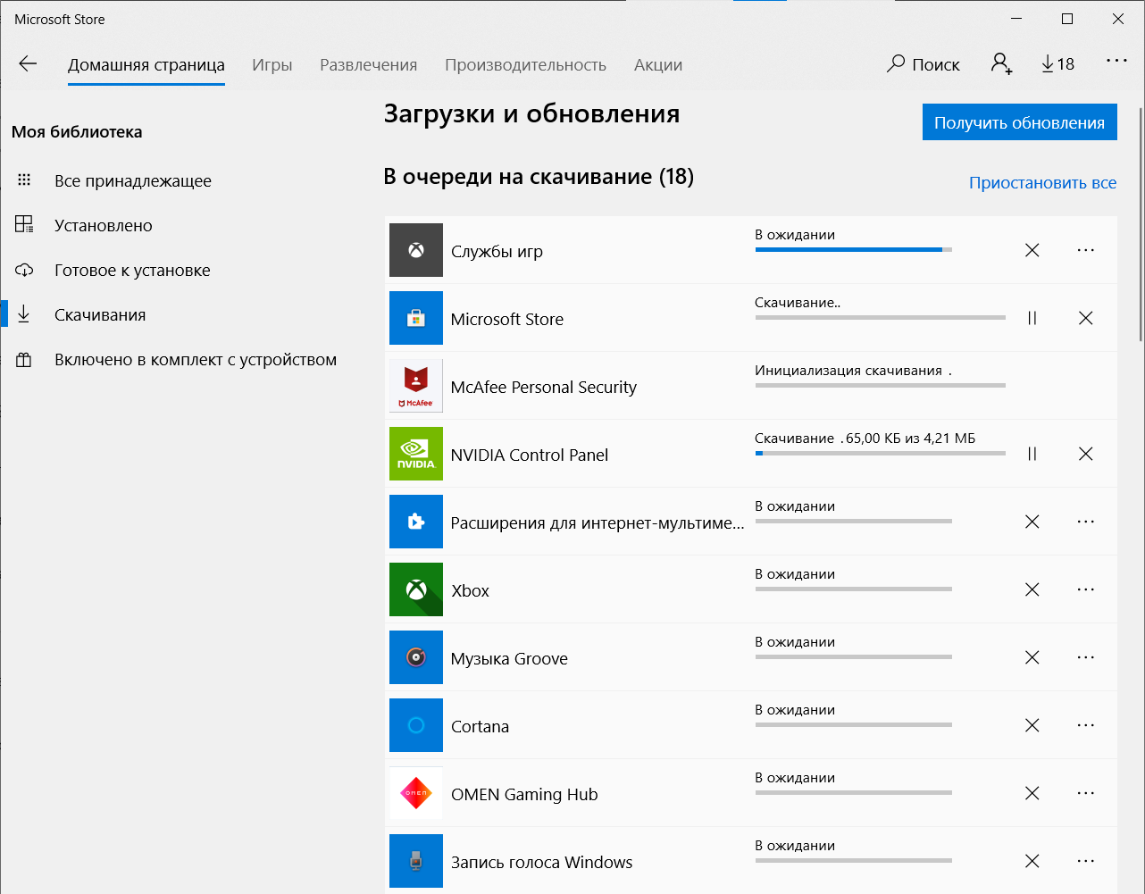The width and height of the screenshot is (1145, 894).
Task: Cancel the Xbox download
Action: [x=1032, y=589]
